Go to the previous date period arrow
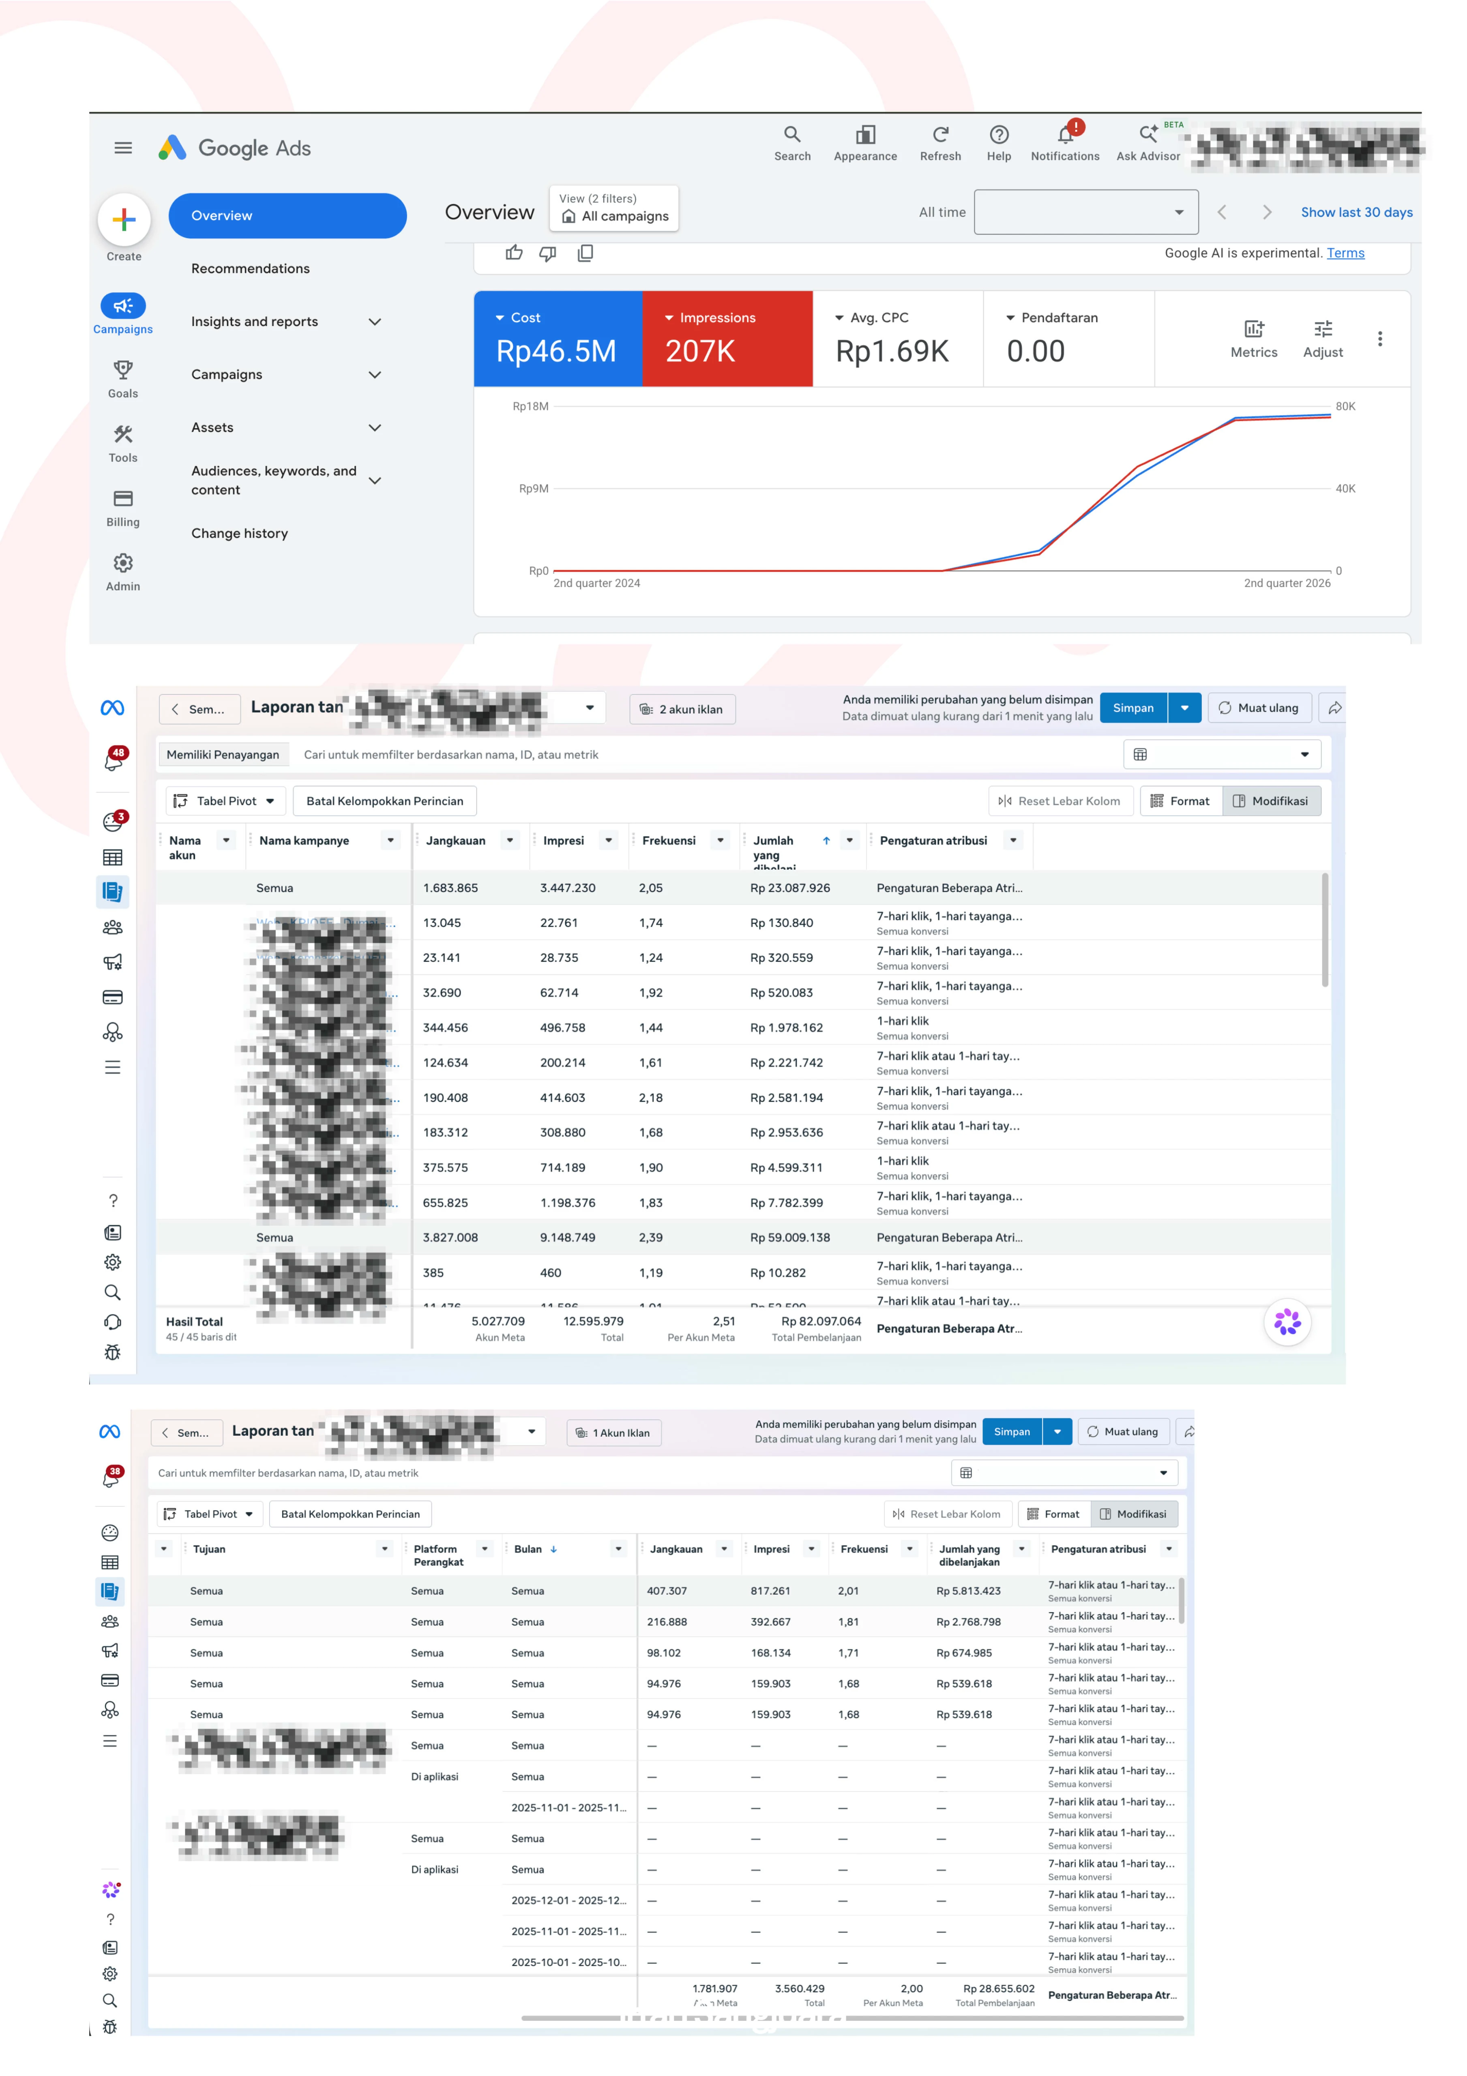The height and width of the screenshot is (2076, 1467). pos(1222,212)
